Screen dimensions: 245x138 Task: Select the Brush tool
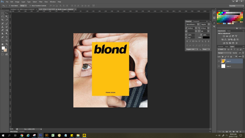coord(7,24)
